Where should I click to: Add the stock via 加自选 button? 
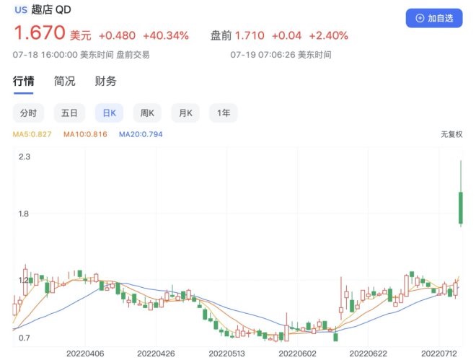433,18
